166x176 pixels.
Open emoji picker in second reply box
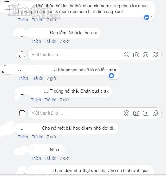pyautogui.click(x=127, y=113)
